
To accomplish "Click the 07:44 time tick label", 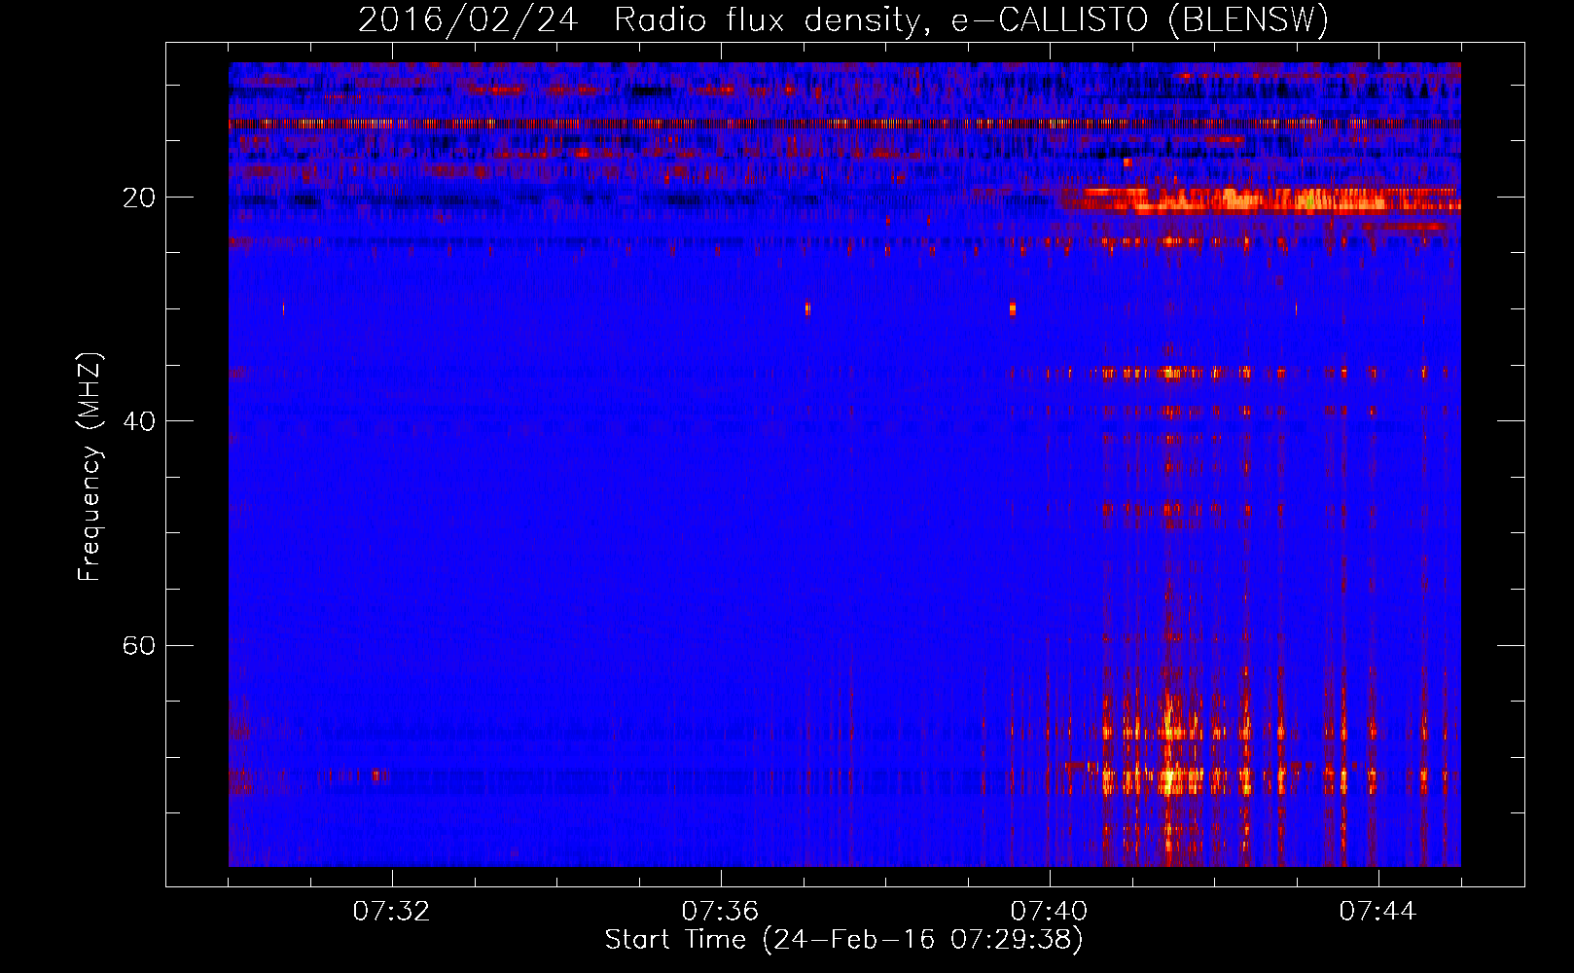I will (x=1377, y=912).
